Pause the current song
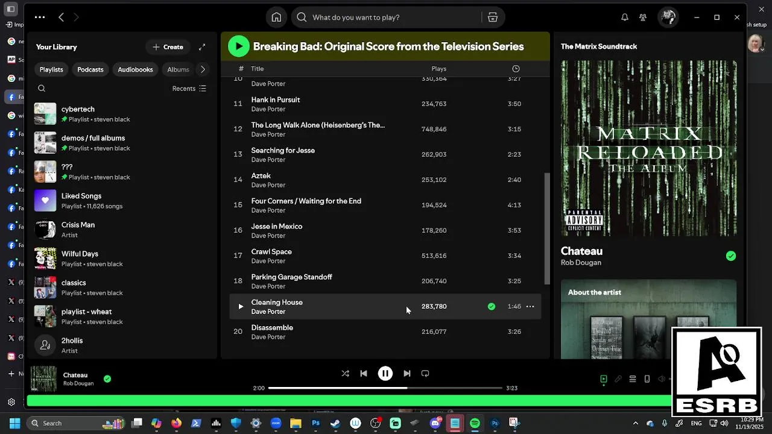The width and height of the screenshot is (772, 434). click(385, 374)
